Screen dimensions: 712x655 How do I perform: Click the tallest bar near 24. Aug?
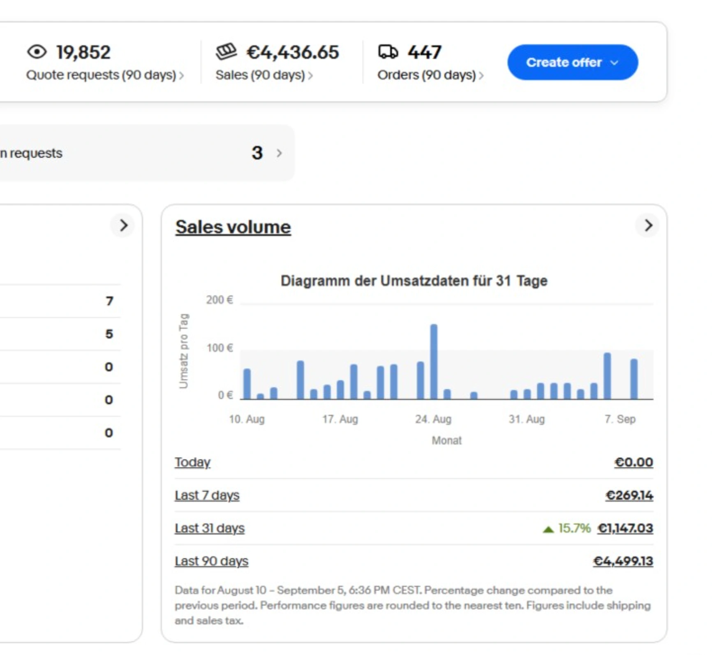(434, 362)
